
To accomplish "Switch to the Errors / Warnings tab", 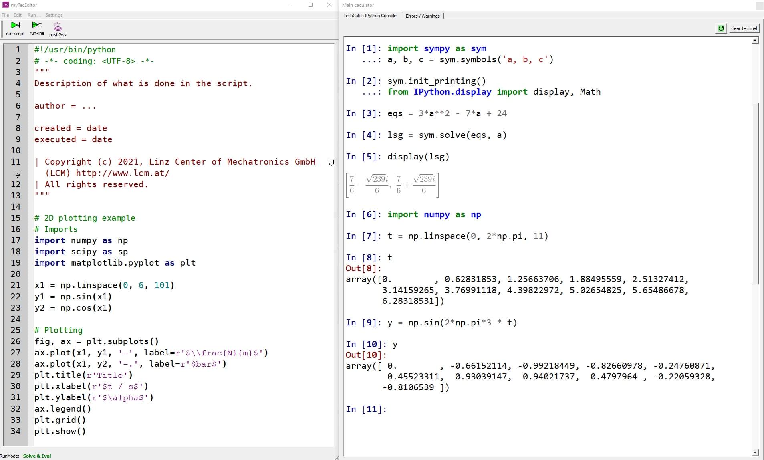I will tap(422, 16).
